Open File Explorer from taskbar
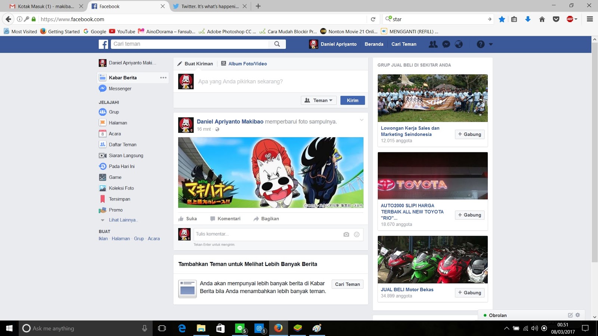Viewport: 598px width, 336px height. (x=201, y=328)
